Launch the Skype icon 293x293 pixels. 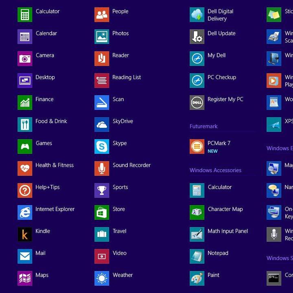coord(102,146)
